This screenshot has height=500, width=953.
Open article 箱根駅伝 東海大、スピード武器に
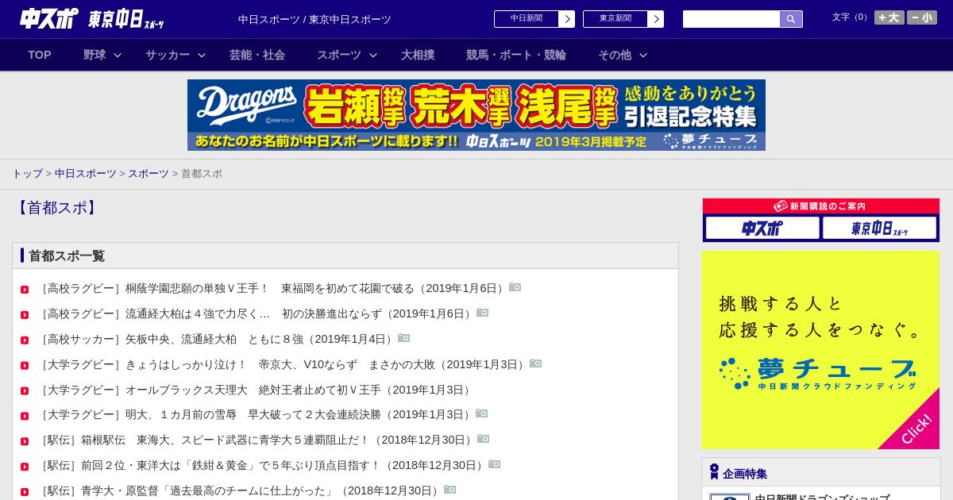(x=257, y=440)
